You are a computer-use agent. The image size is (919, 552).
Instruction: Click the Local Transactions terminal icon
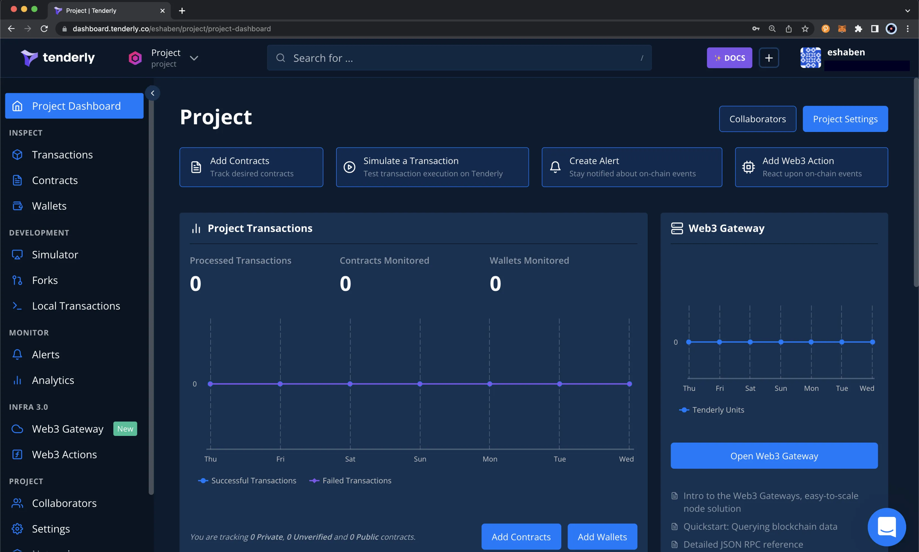click(x=17, y=306)
